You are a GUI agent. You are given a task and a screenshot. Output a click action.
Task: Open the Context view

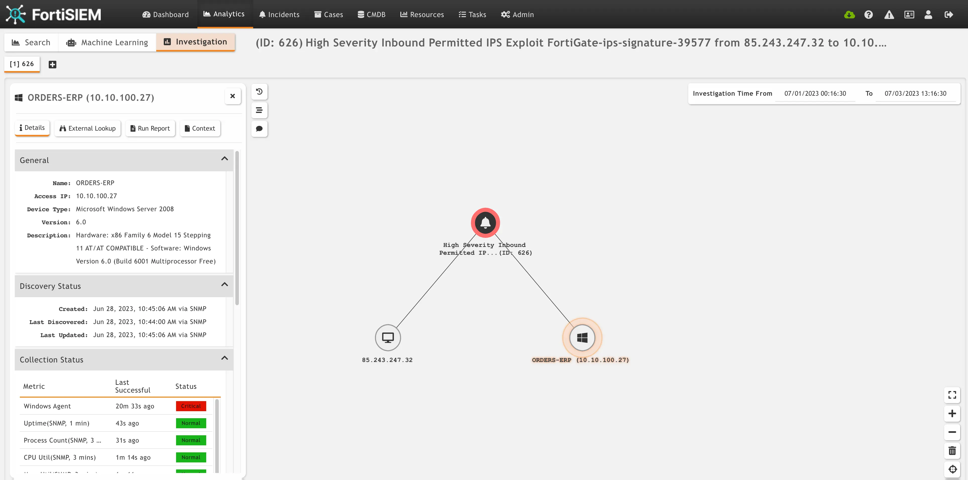(x=200, y=129)
